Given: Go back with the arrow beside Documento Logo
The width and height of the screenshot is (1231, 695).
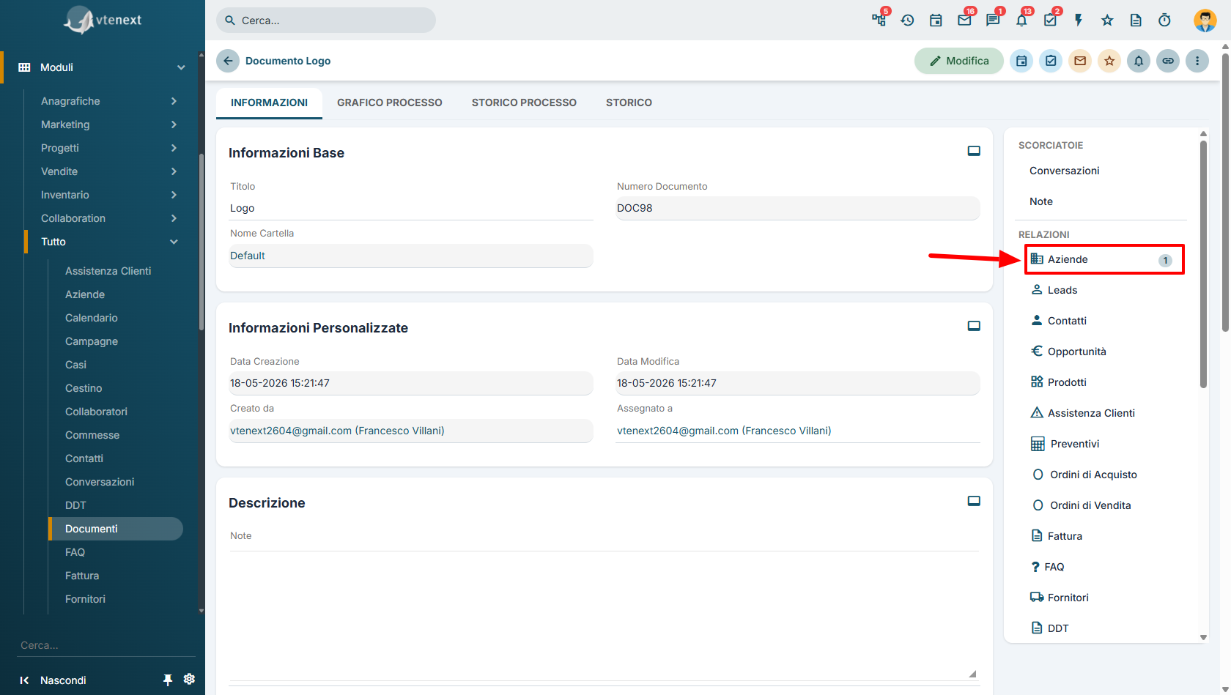Looking at the screenshot, I should 228,61.
